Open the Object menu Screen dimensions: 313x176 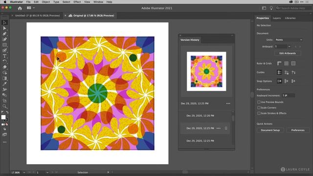pos(45,2)
